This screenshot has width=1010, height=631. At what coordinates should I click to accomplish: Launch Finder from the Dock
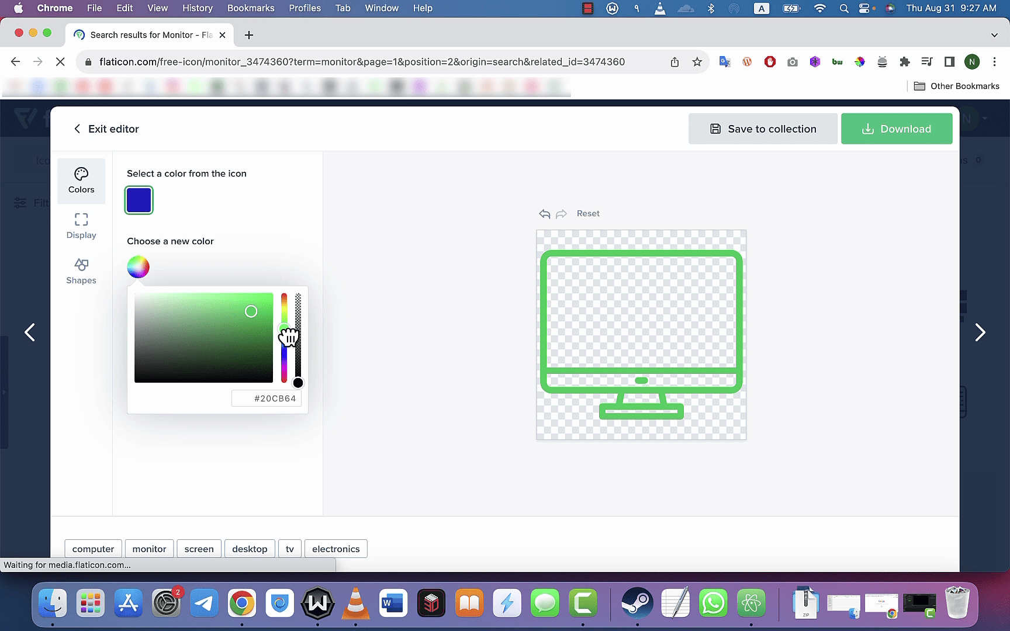(53, 603)
